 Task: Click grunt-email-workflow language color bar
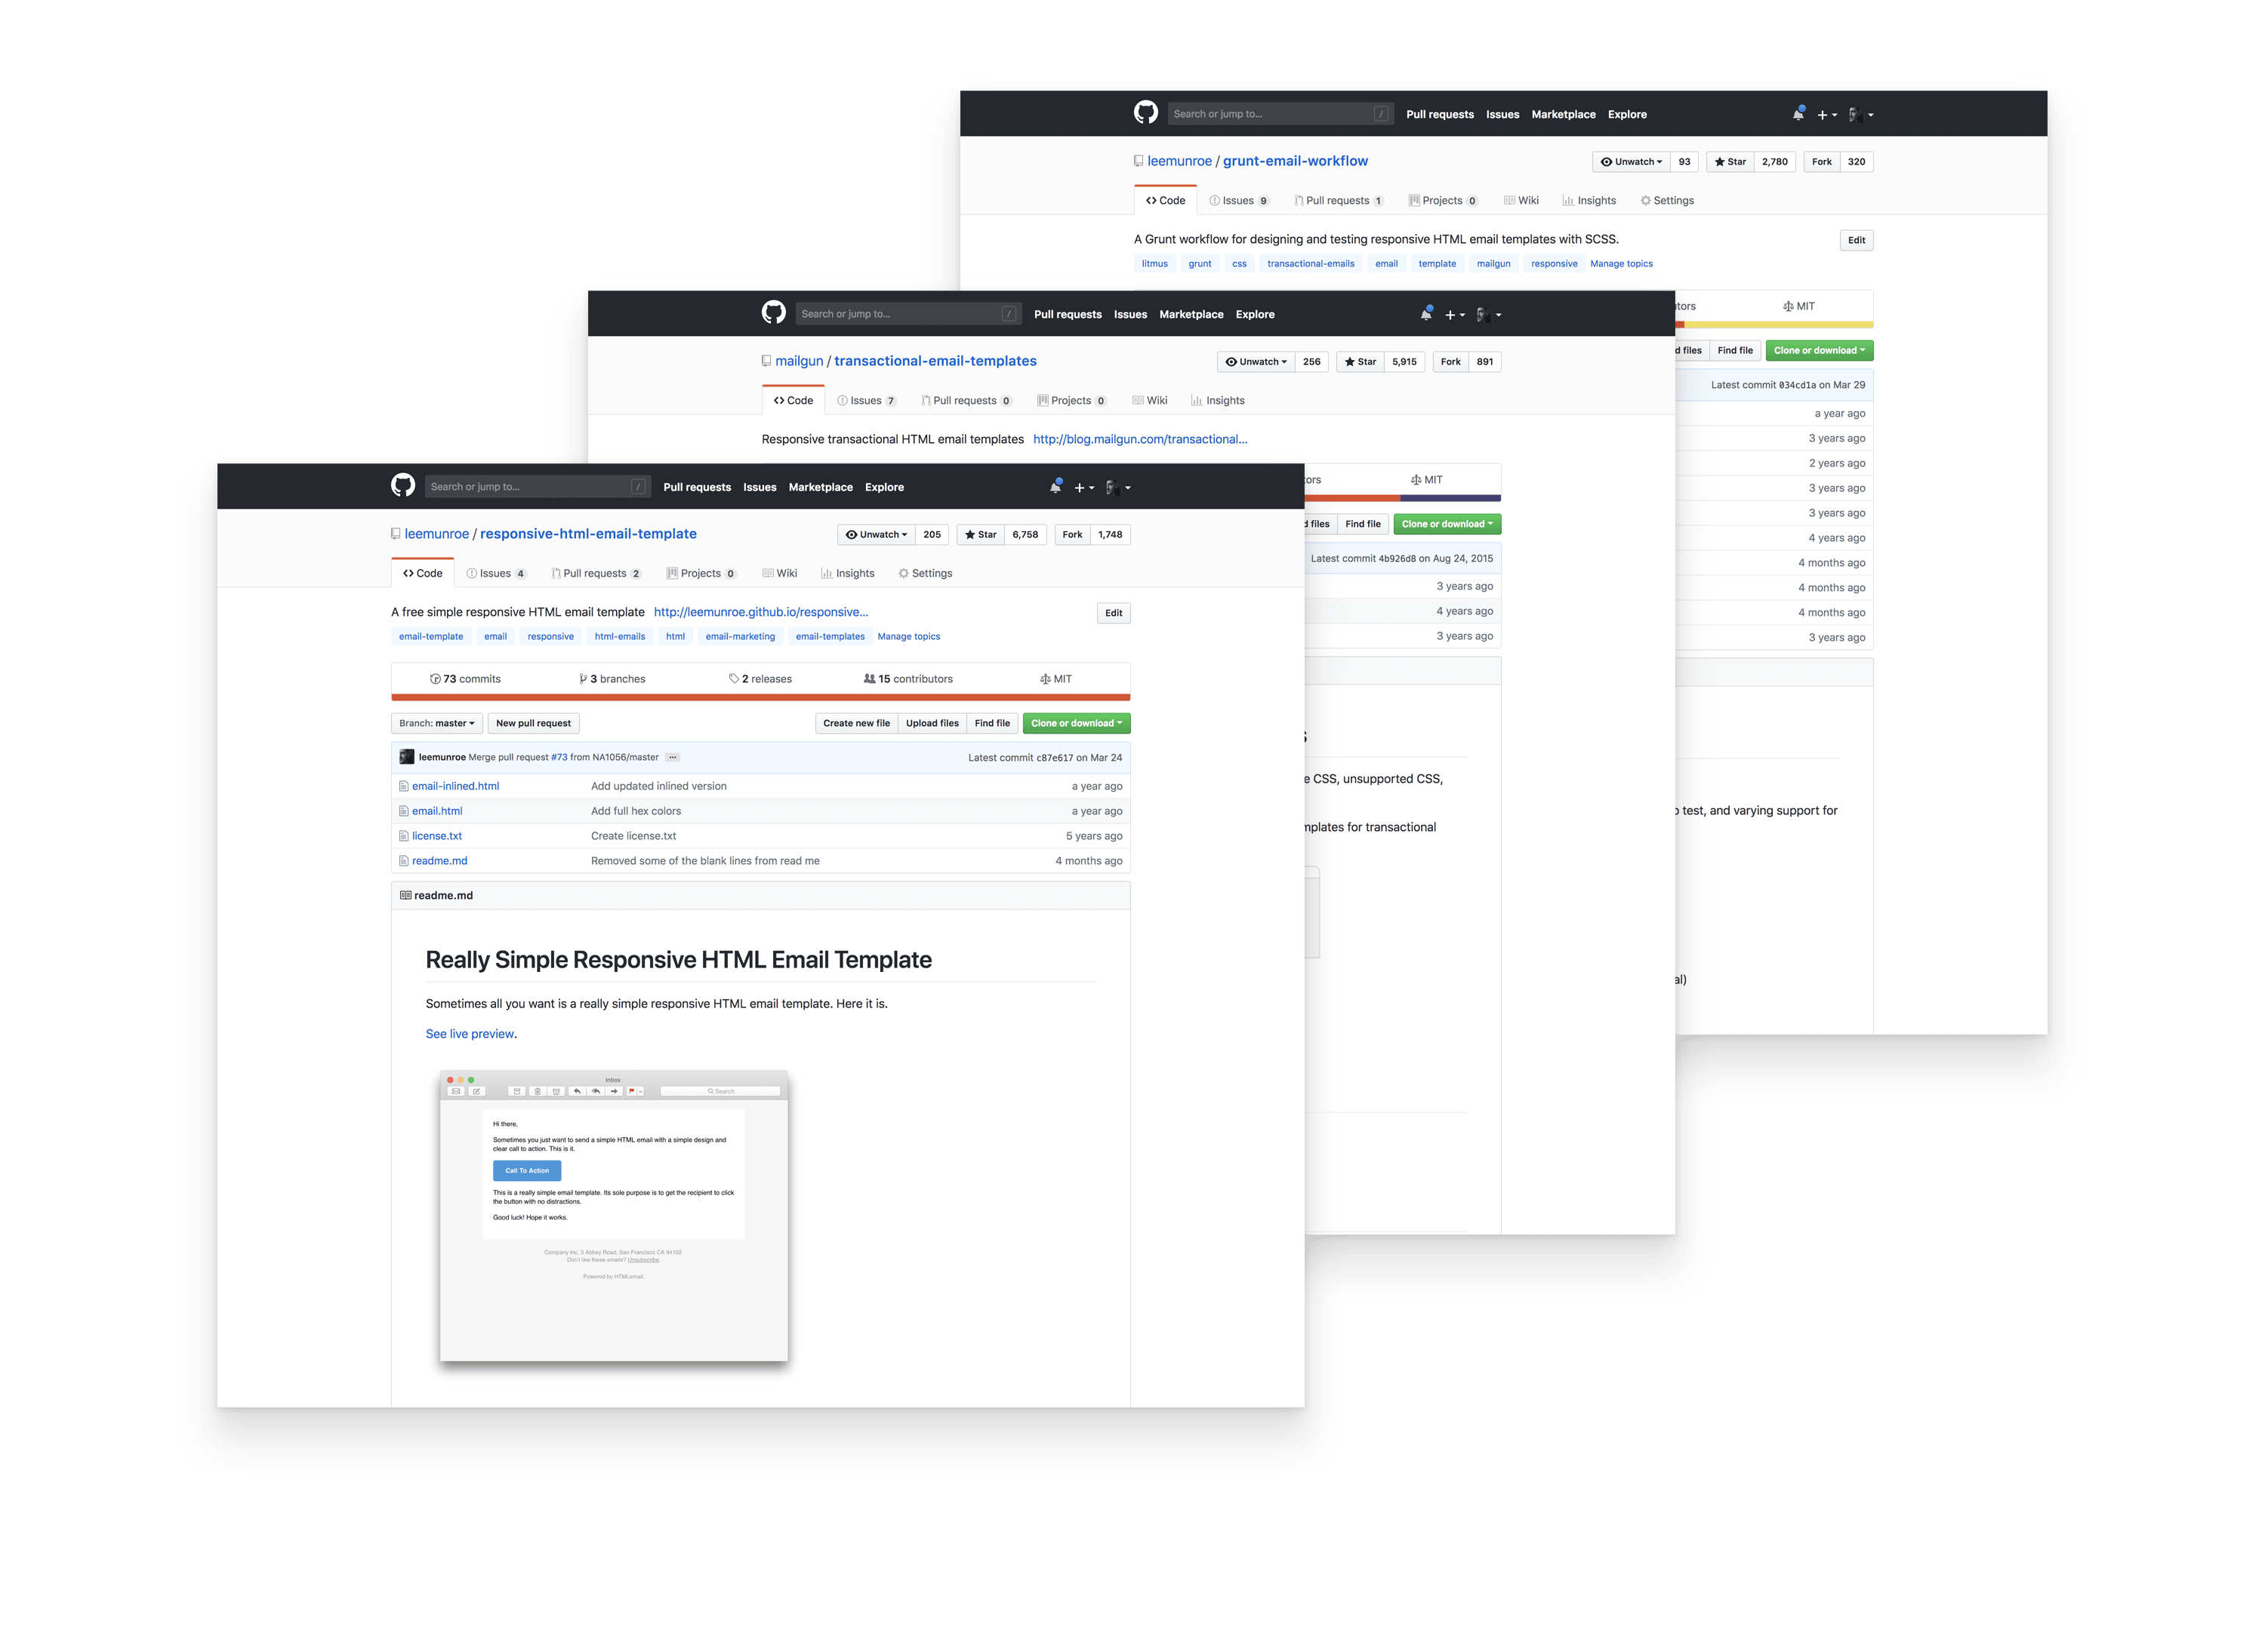pyautogui.click(x=1773, y=324)
